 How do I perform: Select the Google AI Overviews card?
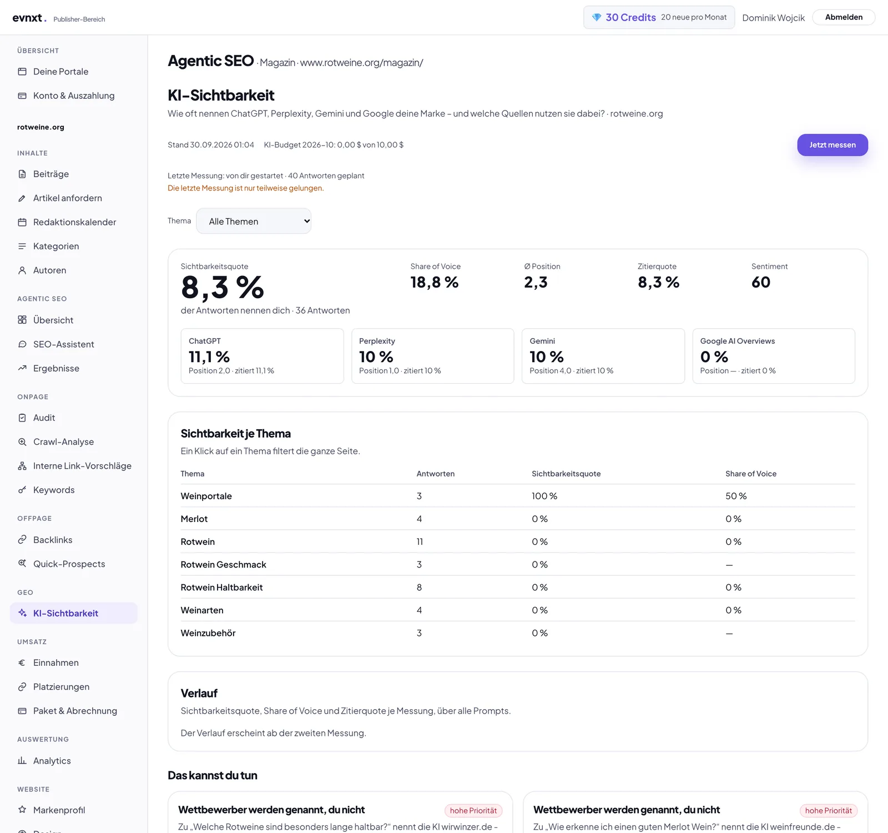tap(774, 356)
